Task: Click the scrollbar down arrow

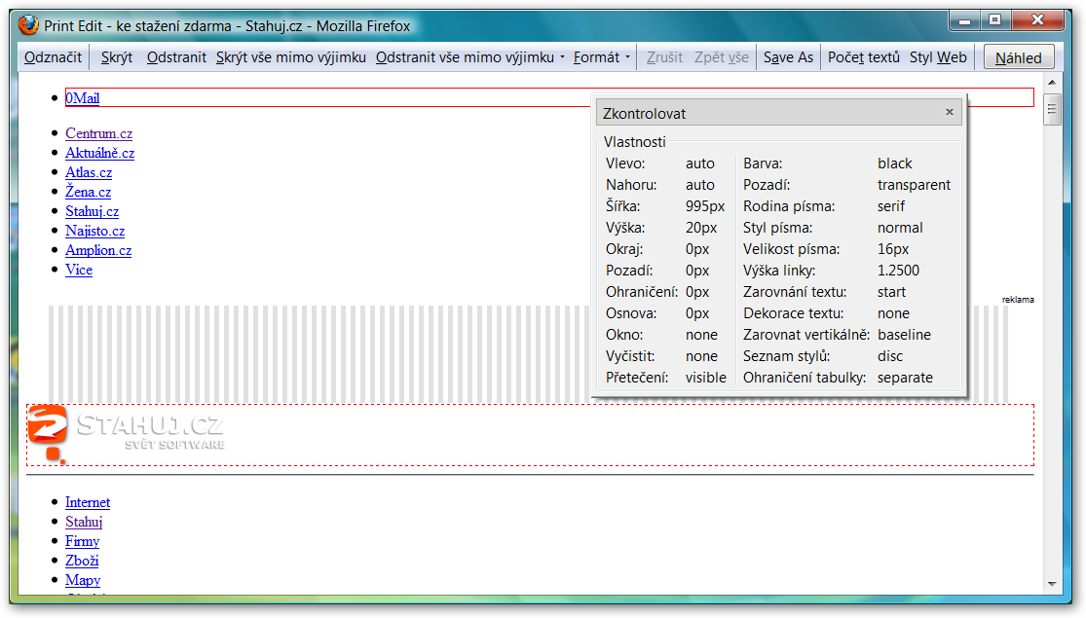Action: (1052, 585)
